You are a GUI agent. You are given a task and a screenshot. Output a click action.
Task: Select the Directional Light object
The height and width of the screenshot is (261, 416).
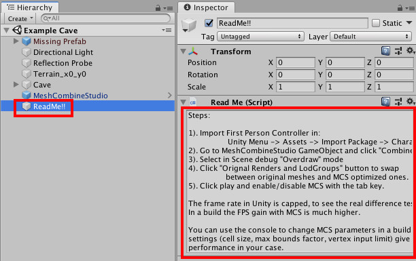63,52
